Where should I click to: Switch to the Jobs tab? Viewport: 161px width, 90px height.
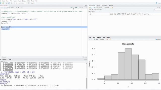tap(10, 59)
